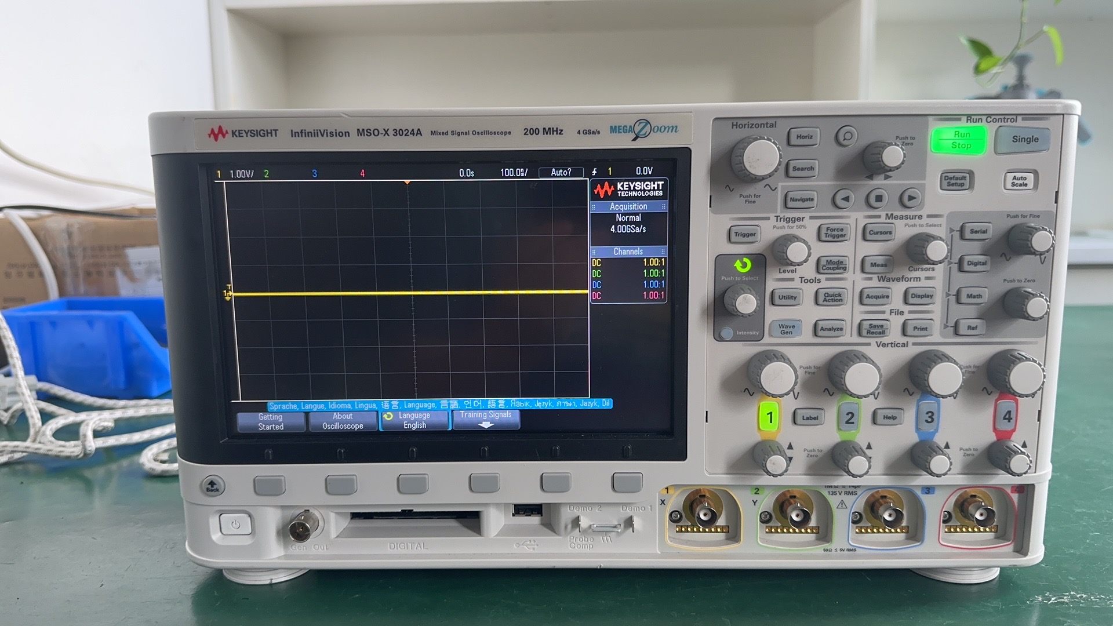Click the Auto? trigger mode indicator
The image size is (1113, 626).
click(x=561, y=172)
